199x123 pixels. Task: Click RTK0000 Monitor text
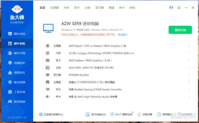click(x=79, y=75)
